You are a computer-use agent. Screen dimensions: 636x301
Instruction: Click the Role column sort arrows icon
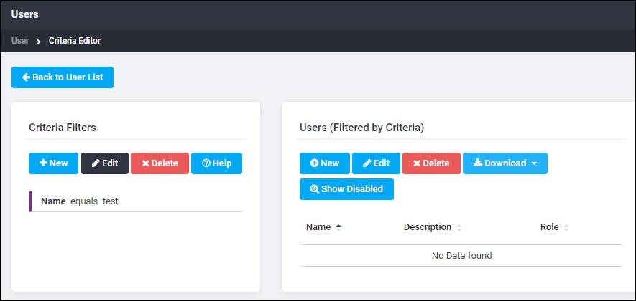coord(566,228)
